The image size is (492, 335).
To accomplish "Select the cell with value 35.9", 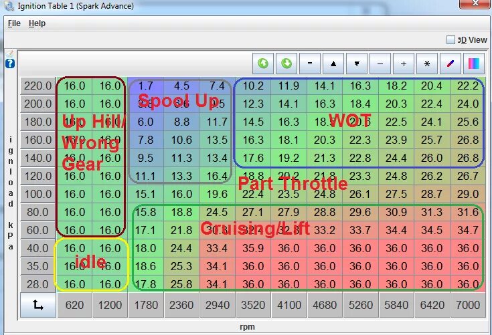I will pos(253,248).
